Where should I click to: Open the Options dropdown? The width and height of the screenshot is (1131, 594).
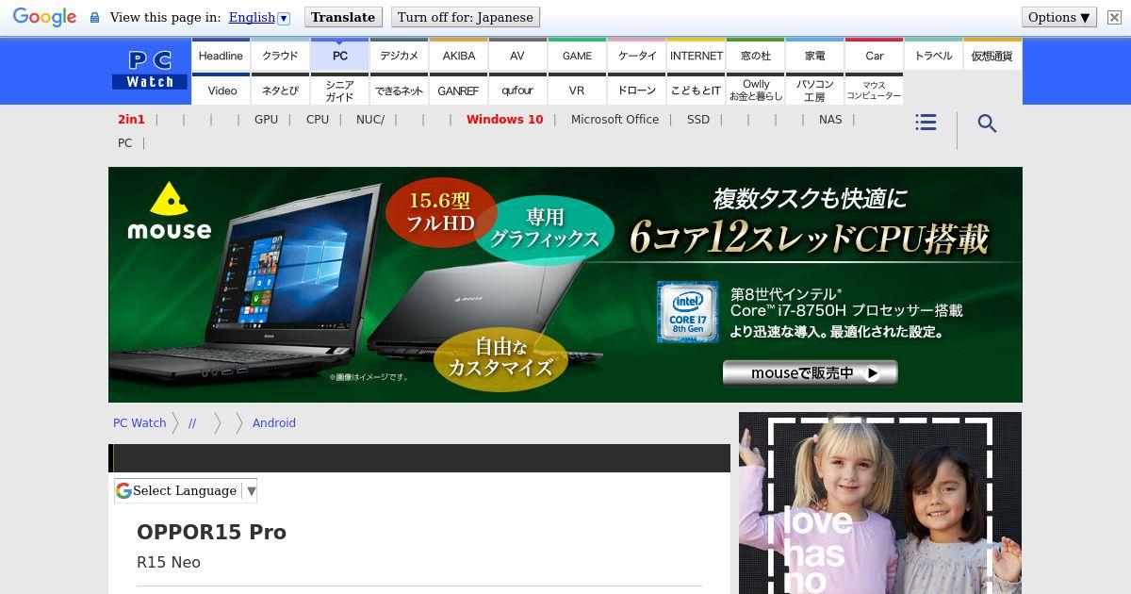point(1058,17)
